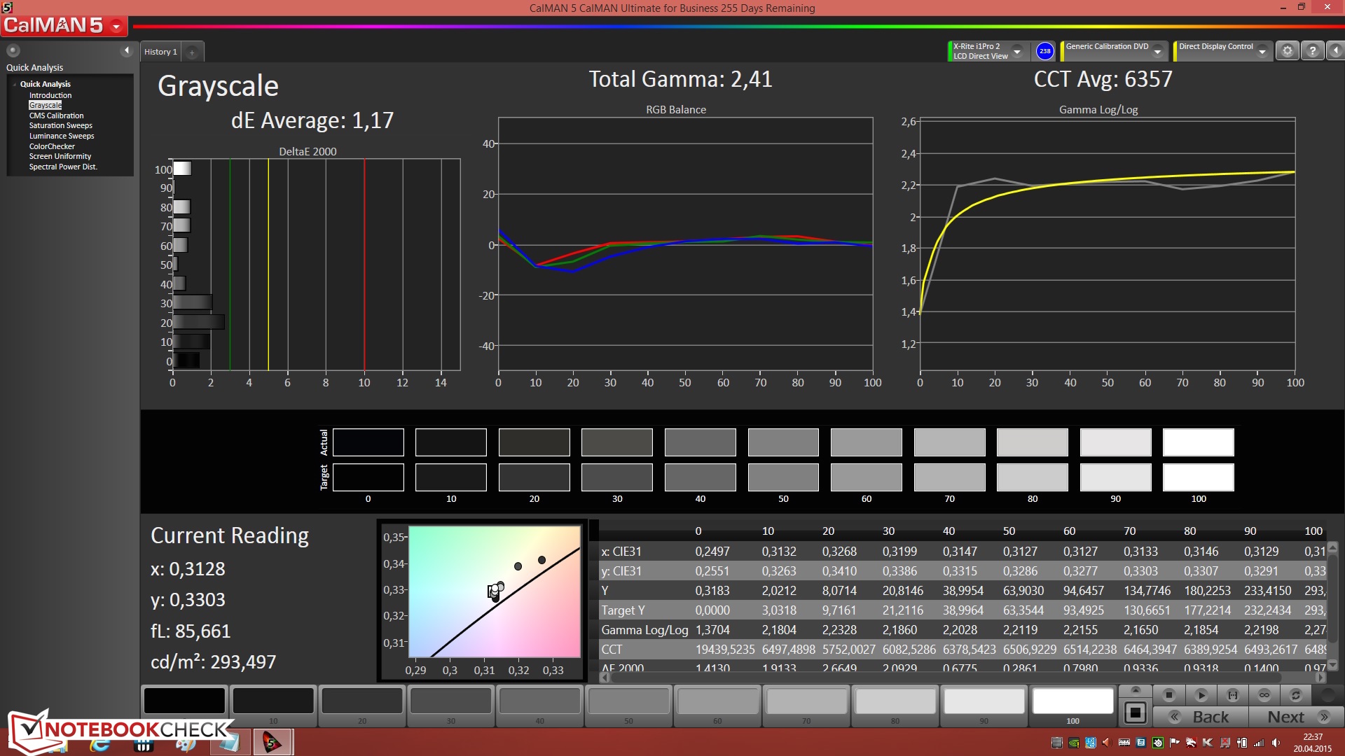Toggle the large black square pattern button
This screenshot has width=1345, height=756.
point(1135,713)
